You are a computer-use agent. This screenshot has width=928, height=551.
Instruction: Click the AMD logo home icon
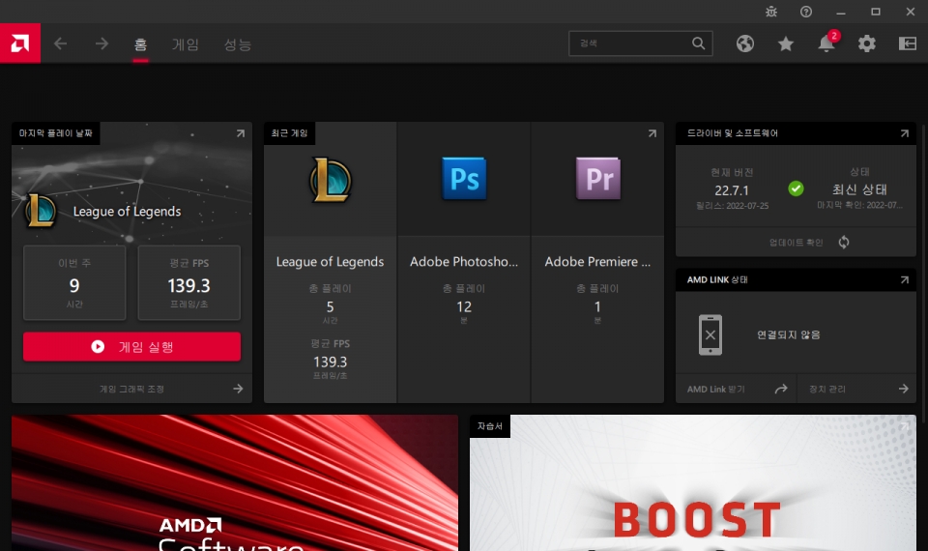[x=20, y=43]
